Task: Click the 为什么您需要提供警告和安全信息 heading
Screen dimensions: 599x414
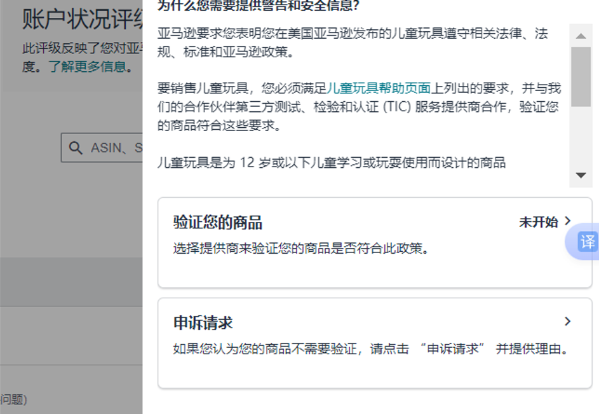Action: tap(259, 5)
